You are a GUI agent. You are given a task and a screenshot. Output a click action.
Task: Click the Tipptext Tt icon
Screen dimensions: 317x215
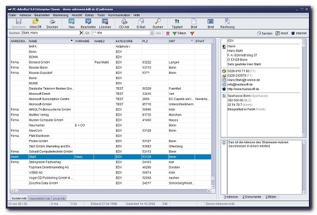point(177,21)
